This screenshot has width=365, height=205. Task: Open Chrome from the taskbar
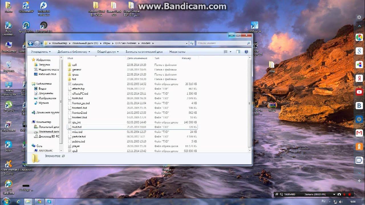pyautogui.click(x=39, y=202)
